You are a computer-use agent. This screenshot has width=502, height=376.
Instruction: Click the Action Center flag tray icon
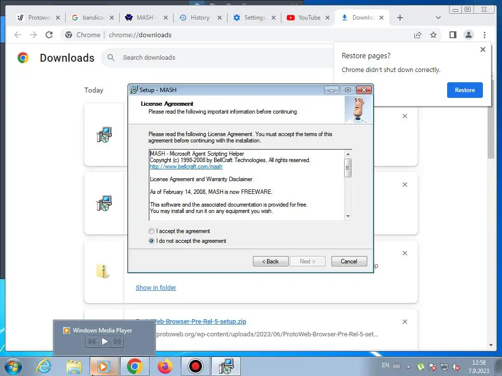tap(432, 367)
